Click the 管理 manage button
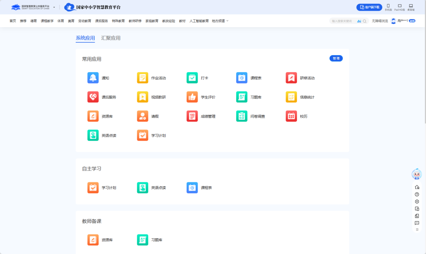The image size is (426, 254). click(336, 58)
